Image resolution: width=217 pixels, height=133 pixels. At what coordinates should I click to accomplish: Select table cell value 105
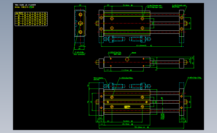point(35,15)
